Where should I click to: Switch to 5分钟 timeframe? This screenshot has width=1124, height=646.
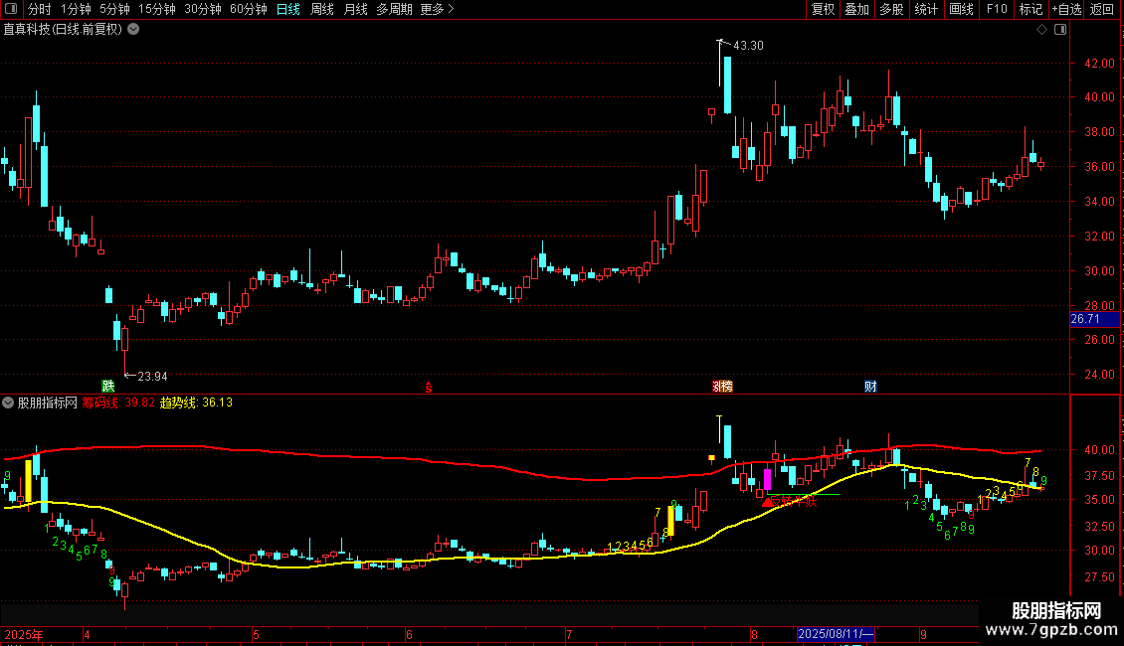[x=114, y=9]
